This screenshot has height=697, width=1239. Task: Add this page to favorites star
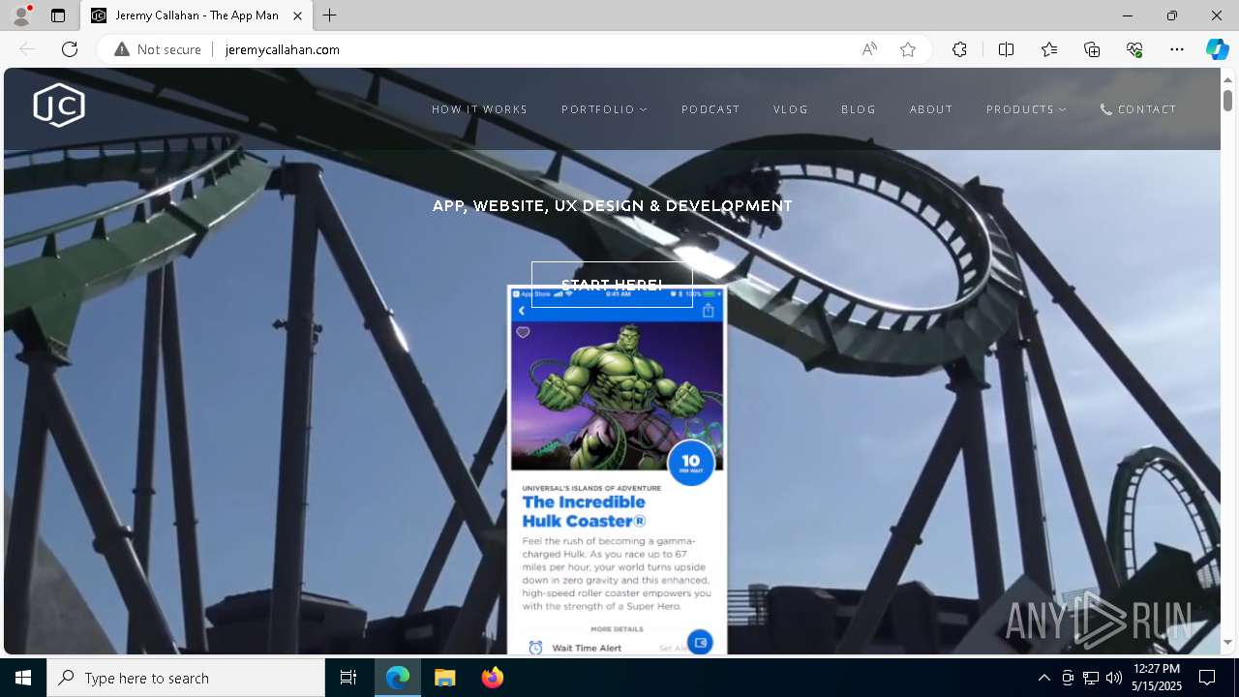tap(908, 49)
